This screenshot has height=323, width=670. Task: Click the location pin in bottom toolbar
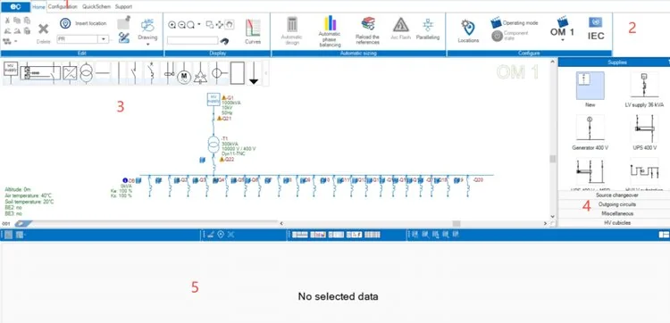point(221,235)
